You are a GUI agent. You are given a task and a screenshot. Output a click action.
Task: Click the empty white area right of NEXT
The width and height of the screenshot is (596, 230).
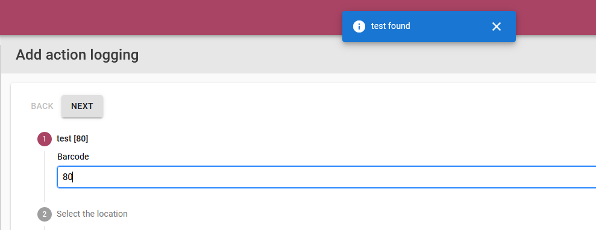click(342, 107)
